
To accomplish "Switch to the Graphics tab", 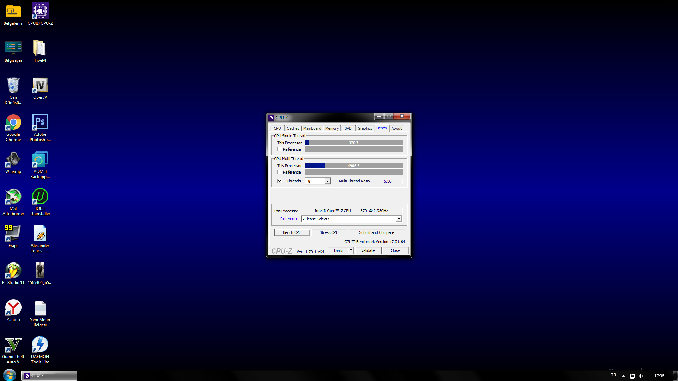I will [x=365, y=128].
